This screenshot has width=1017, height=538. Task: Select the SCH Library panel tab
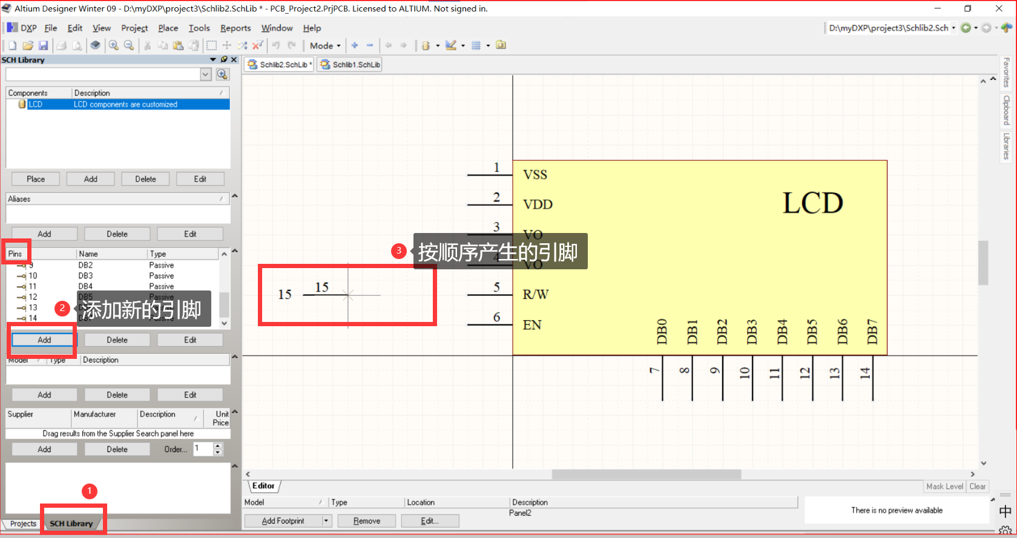click(71, 523)
